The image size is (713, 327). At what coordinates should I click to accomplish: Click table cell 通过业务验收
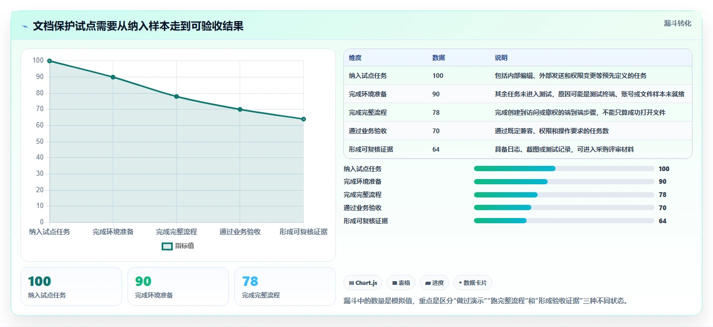(368, 131)
